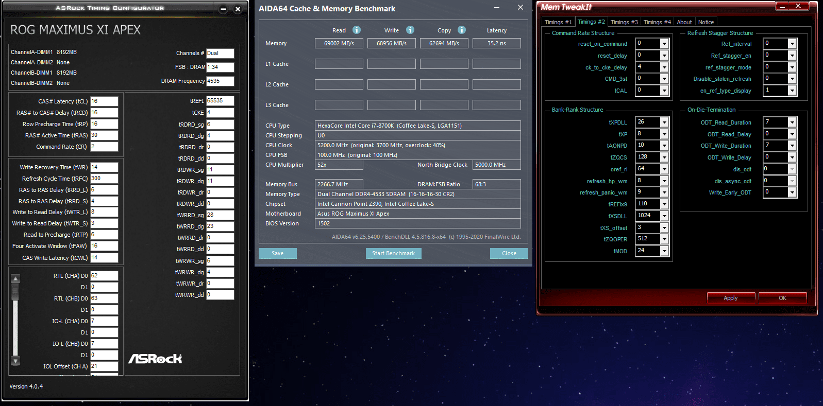
Task: Click Save in the AIDA64 benchmark window
Action: [x=278, y=253]
